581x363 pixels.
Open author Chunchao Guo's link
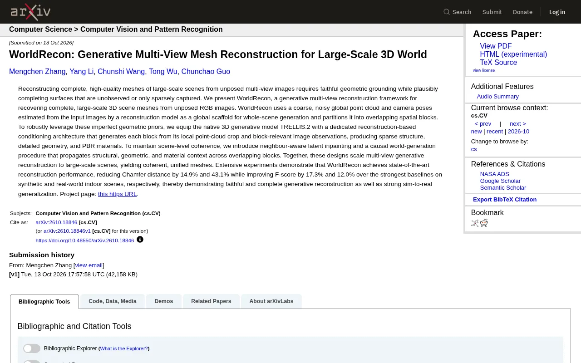click(x=206, y=72)
